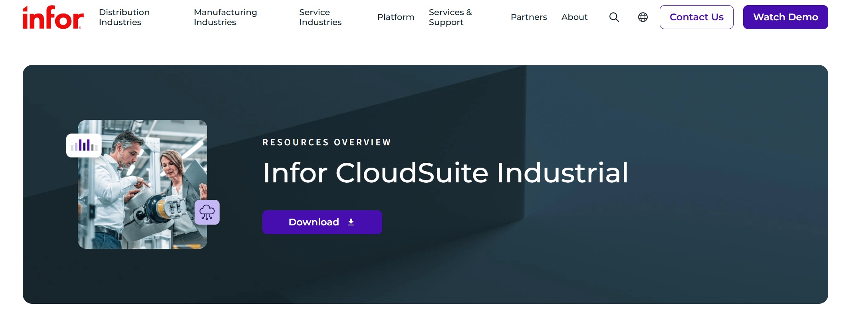Open the About menu
This screenshot has height=313, width=851.
pos(574,17)
